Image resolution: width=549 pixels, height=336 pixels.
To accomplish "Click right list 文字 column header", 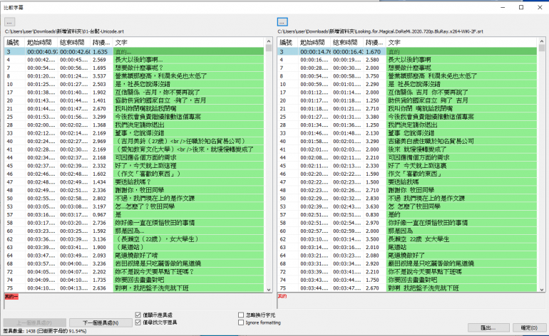I will [x=461, y=42].
